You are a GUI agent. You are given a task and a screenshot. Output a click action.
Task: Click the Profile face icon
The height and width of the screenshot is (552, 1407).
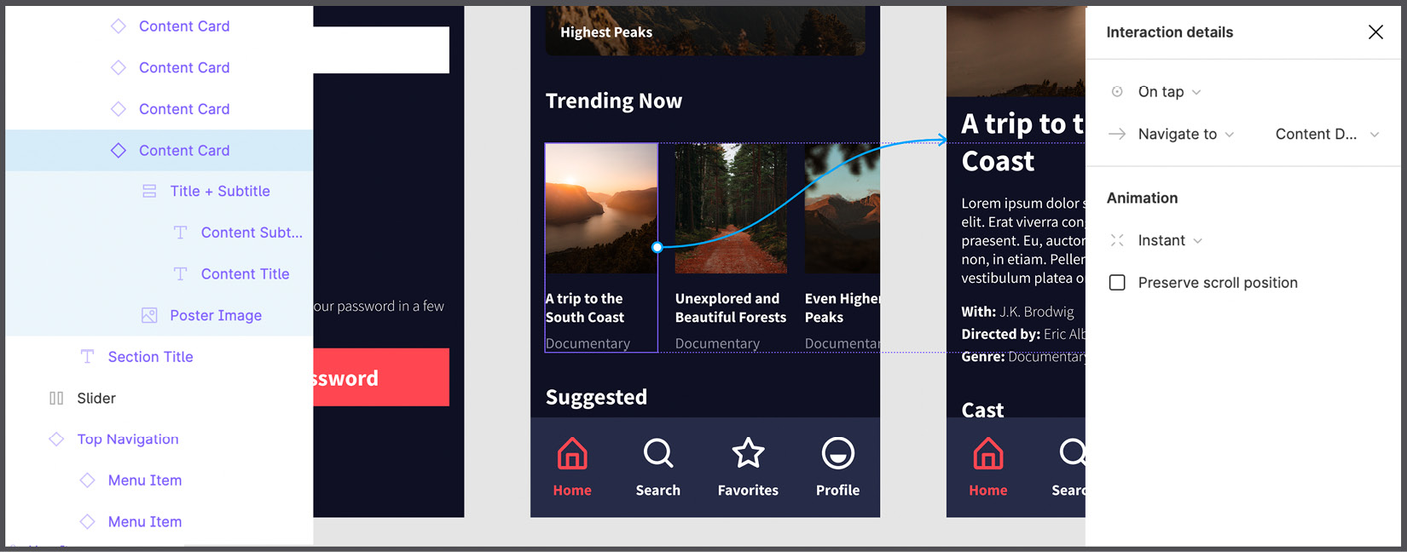click(x=837, y=454)
